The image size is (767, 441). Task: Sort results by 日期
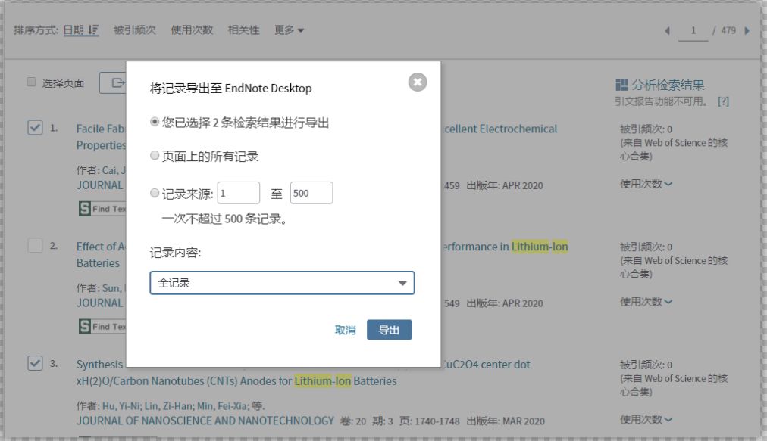pyautogui.click(x=81, y=30)
